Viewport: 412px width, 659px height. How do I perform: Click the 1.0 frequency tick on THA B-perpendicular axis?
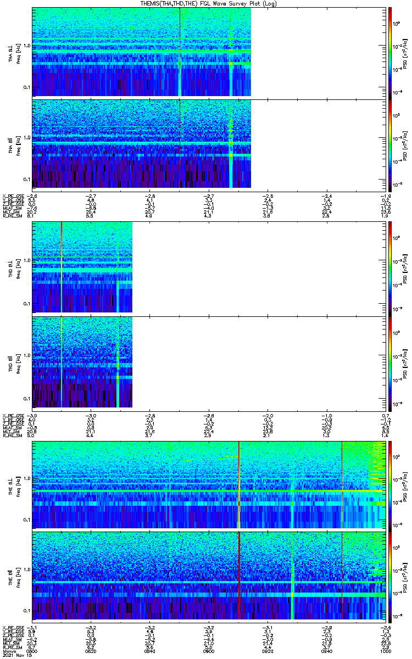tap(26, 44)
